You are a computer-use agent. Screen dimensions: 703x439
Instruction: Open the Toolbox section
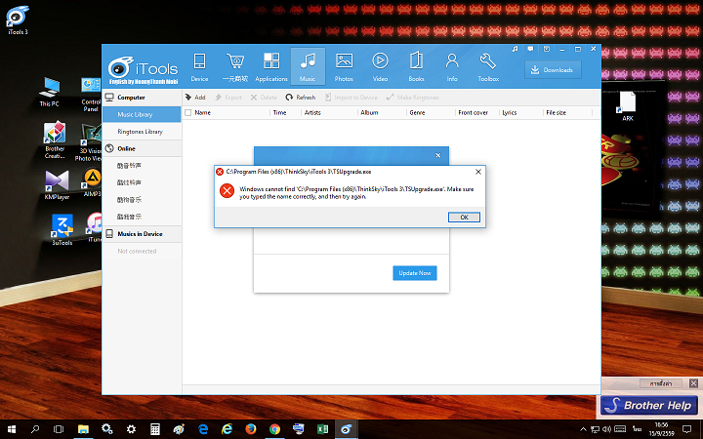488,66
